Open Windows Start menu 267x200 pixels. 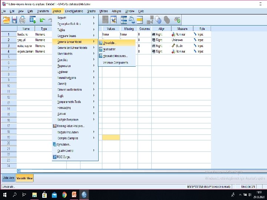click(x=5, y=195)
